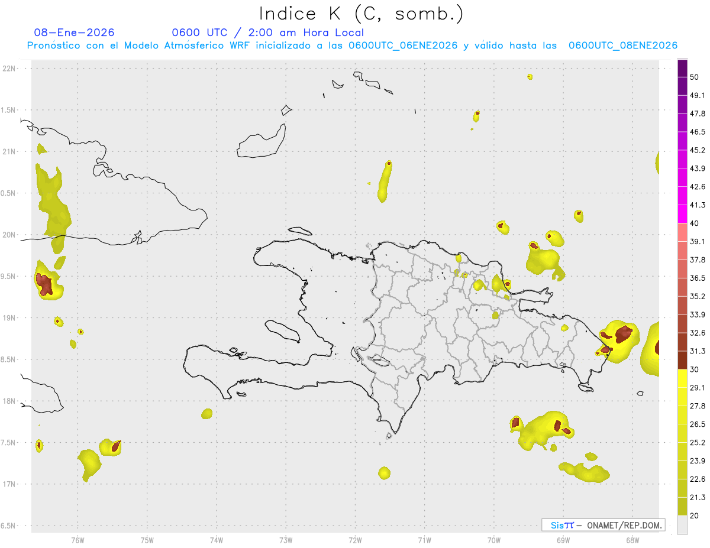Click the '29.1' value on the color scale
The height and width of the screenshot is (548, 710).
click(x=698, y=388)
